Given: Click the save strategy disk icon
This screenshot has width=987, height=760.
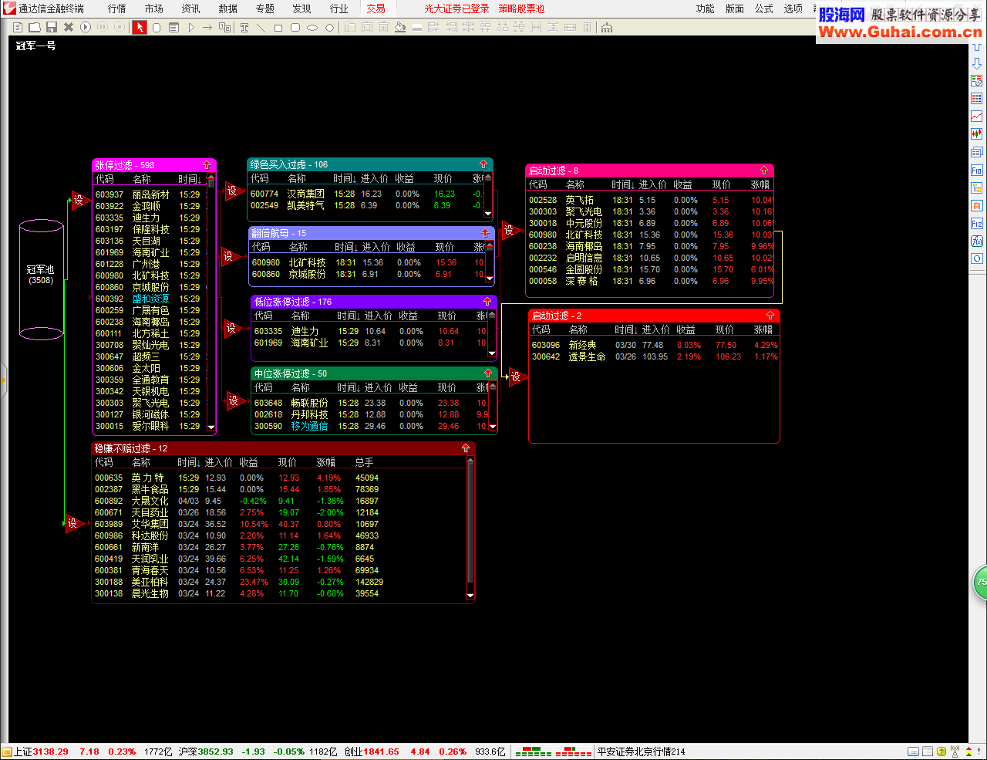Looking at the screenshot, I should pos(52,27).
